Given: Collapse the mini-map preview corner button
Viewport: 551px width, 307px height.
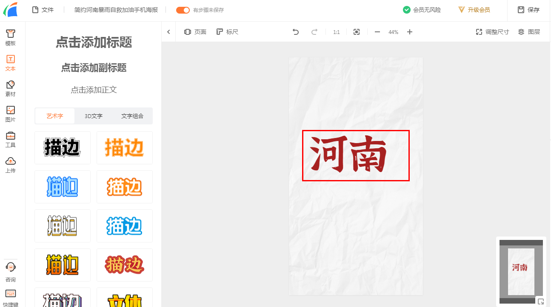Looking at the screenshot, I should [x=540, y=301].
